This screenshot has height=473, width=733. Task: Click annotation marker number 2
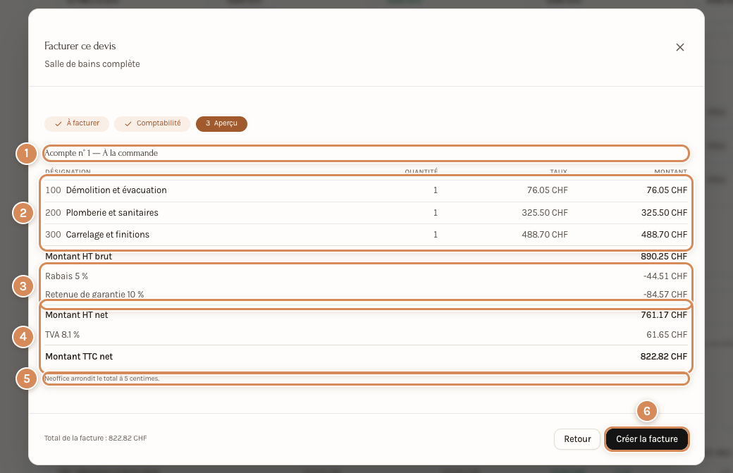click(23, 213)
